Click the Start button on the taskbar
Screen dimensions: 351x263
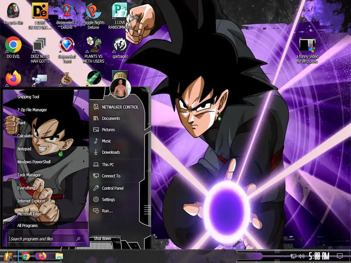[x=8, y=256]
